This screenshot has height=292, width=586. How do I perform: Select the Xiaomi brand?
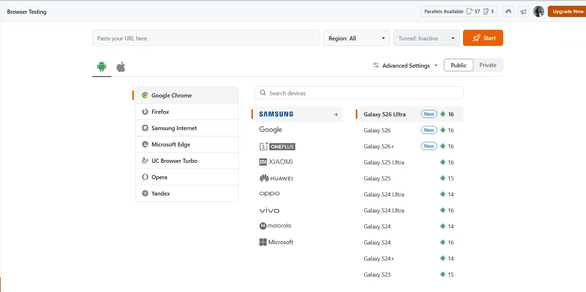[x=276, y=162]
